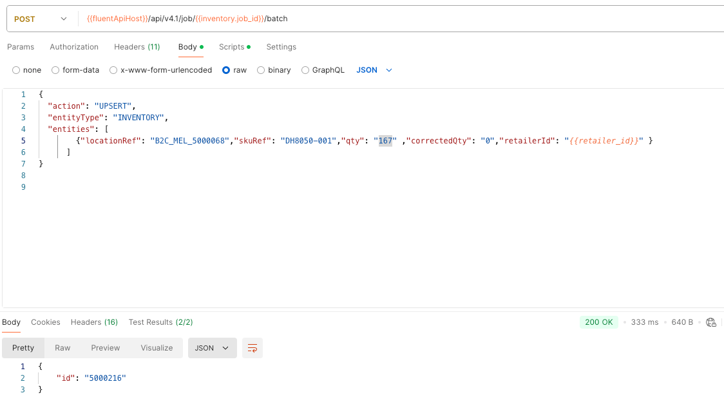This screenshot has width=724, height=420.
Task: Switch to the Scripts tab
Action: coord(232,46)
